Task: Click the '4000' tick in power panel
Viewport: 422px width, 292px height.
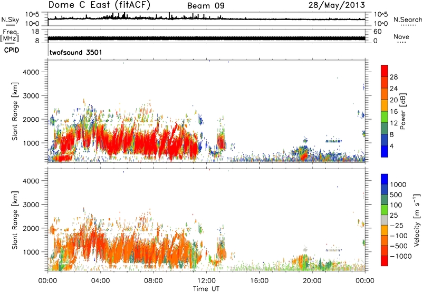Action: coord(31,72)
